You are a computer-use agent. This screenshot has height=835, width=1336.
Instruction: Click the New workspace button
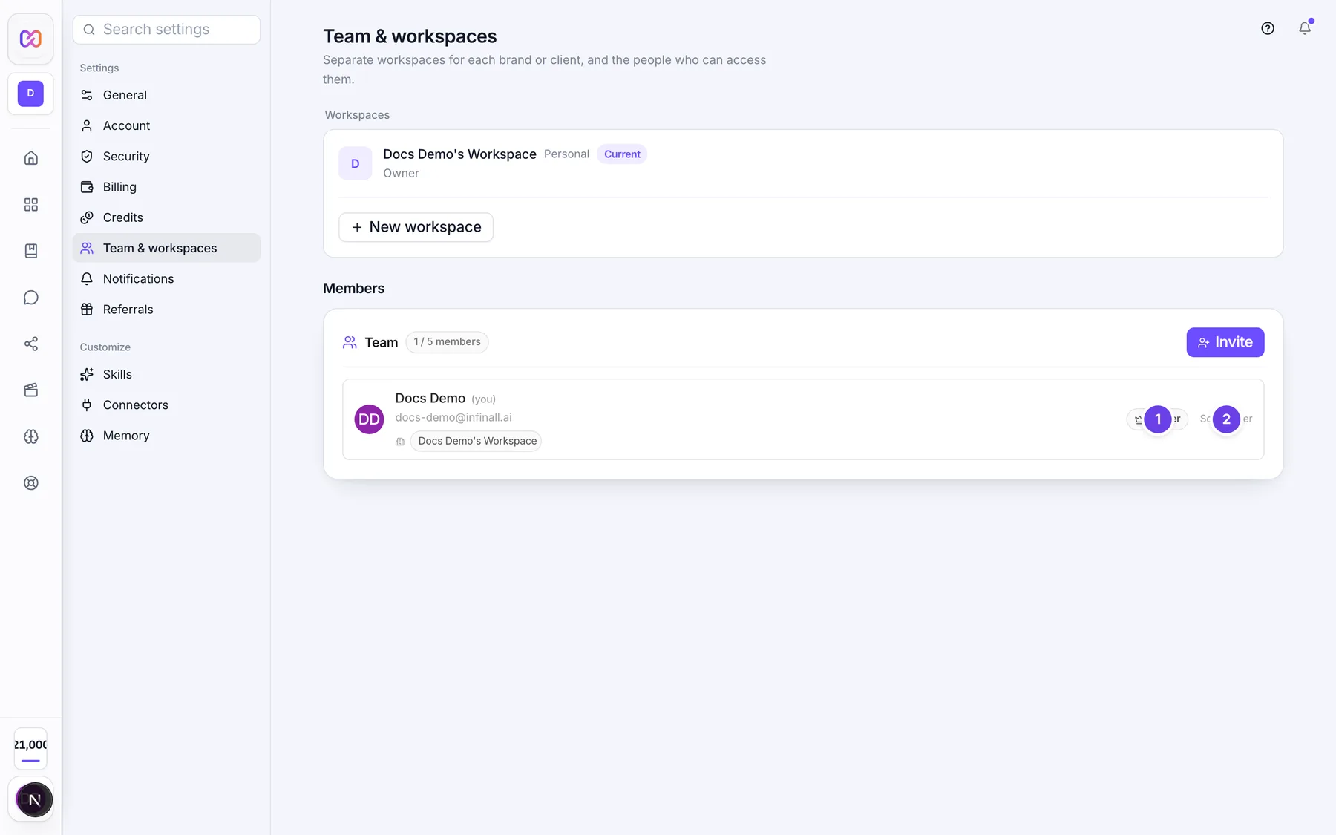tap(416, 227)
